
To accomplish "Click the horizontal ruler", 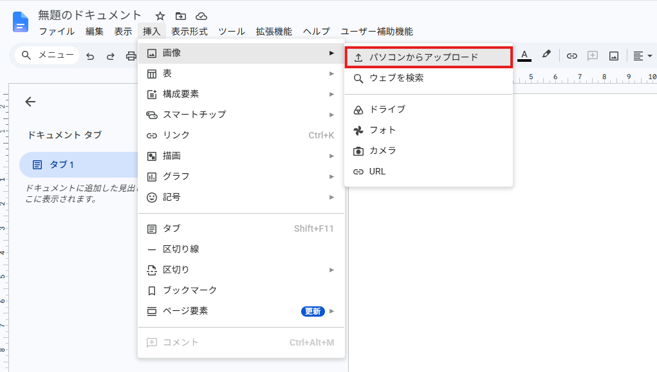I will 585,77.
